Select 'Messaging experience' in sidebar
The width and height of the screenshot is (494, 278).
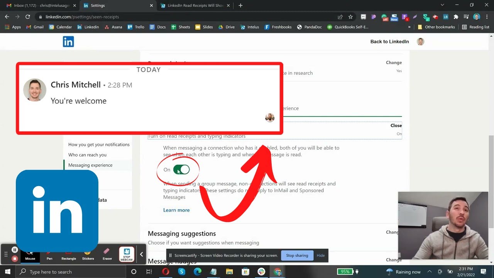click(90, 165)
